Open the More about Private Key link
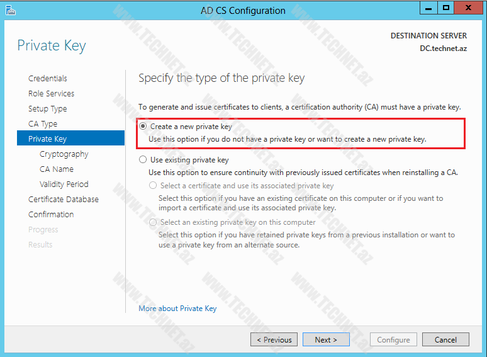The height and width of the screenshot is (357, 487). pyautogui.click(x=177, y=309)
